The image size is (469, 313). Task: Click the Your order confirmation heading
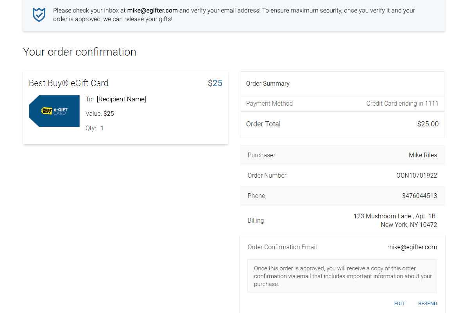click(x=80, y=52)
